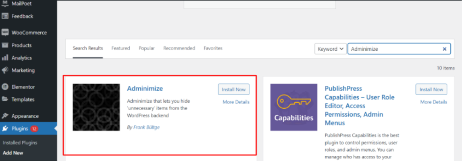Click the Marketing megaphone icon

pos(5,70)
